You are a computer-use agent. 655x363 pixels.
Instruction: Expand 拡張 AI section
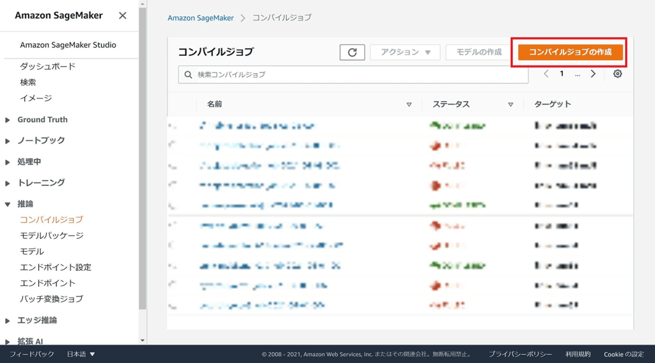tap(8, 341)
